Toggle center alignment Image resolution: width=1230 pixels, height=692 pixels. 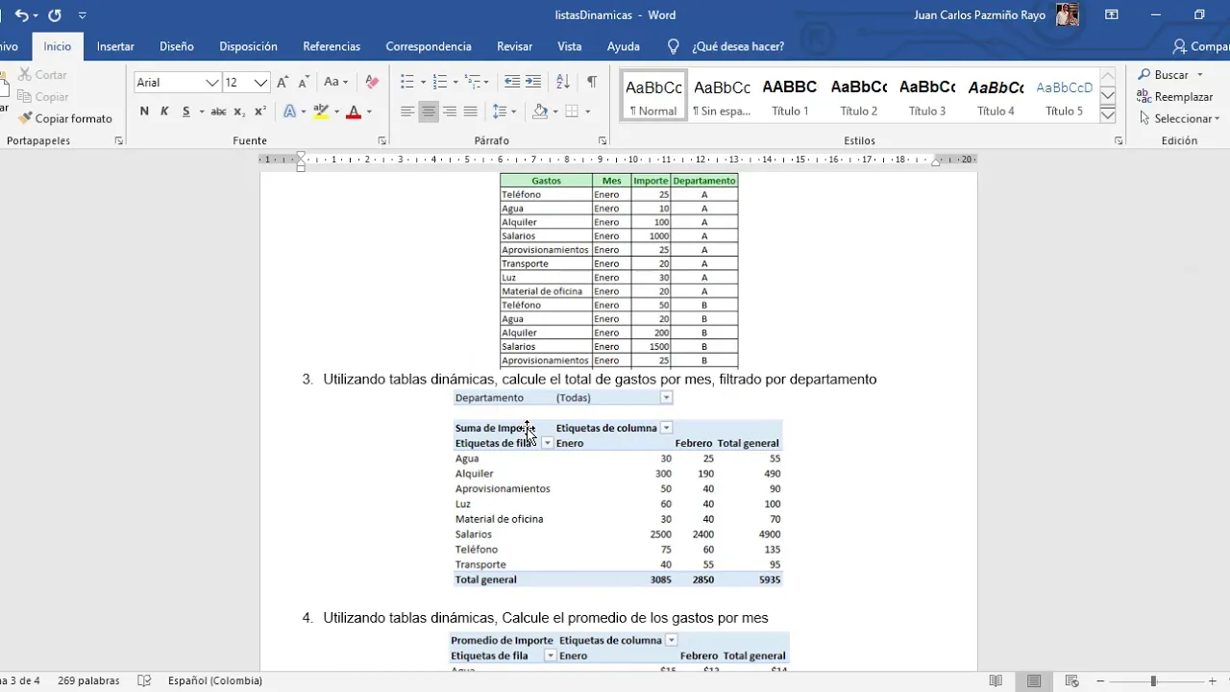point(429,111)
